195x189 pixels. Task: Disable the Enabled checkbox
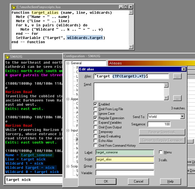(96, 104)
